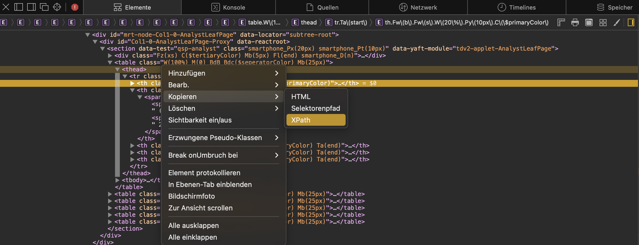Viewport: 639px width, 245px height.
Task: Click Sichtbarkeit ein/aus
Action: pos(224,120)
